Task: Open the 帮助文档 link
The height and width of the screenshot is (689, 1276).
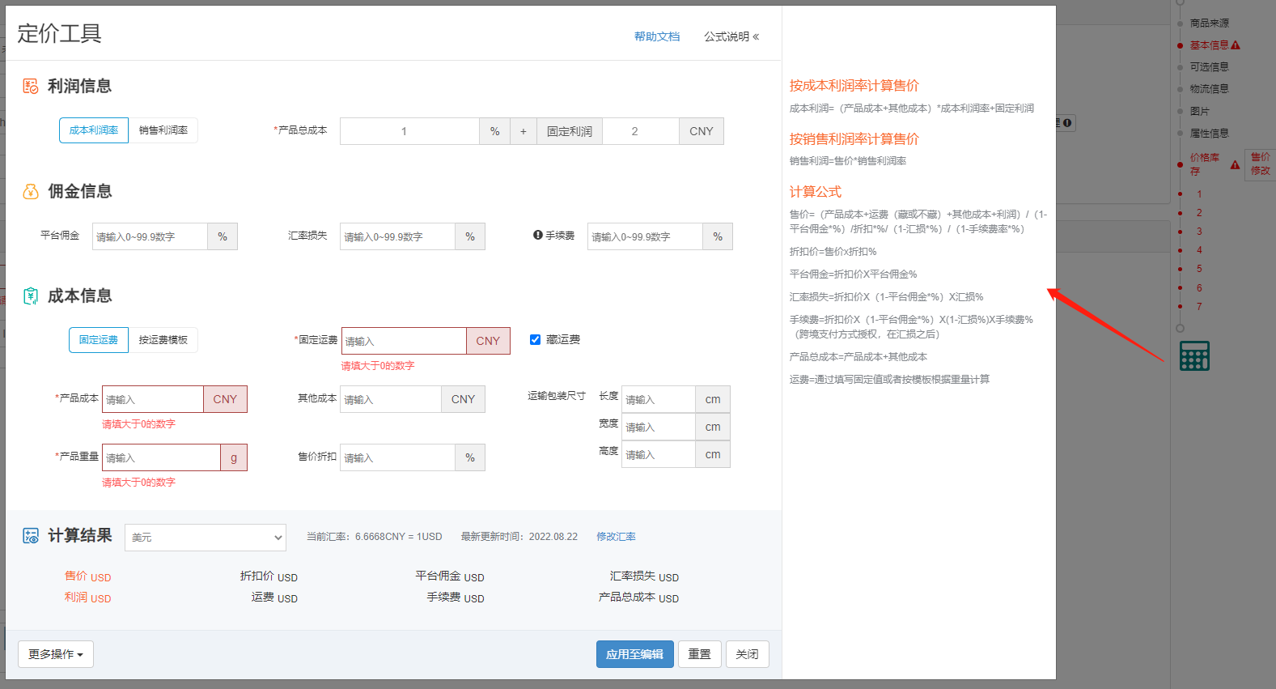Action: 657,36
